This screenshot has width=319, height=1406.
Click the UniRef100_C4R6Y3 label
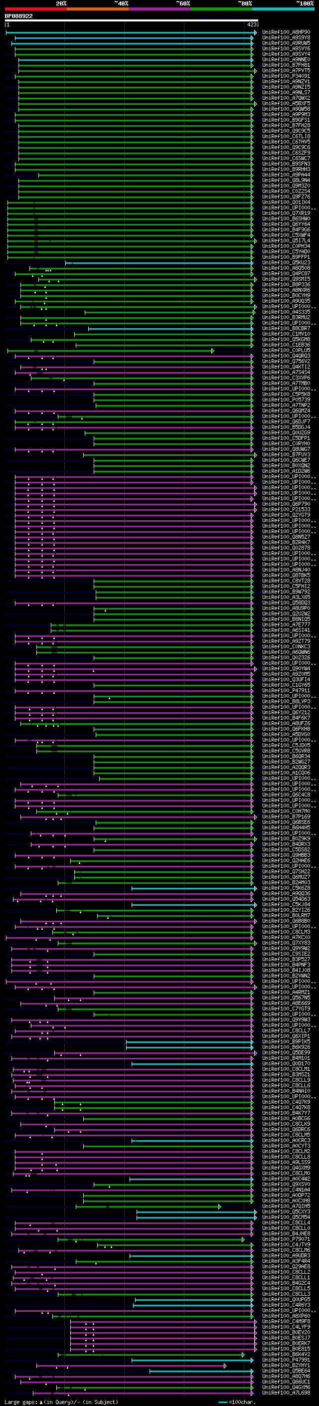point(286,1305)
